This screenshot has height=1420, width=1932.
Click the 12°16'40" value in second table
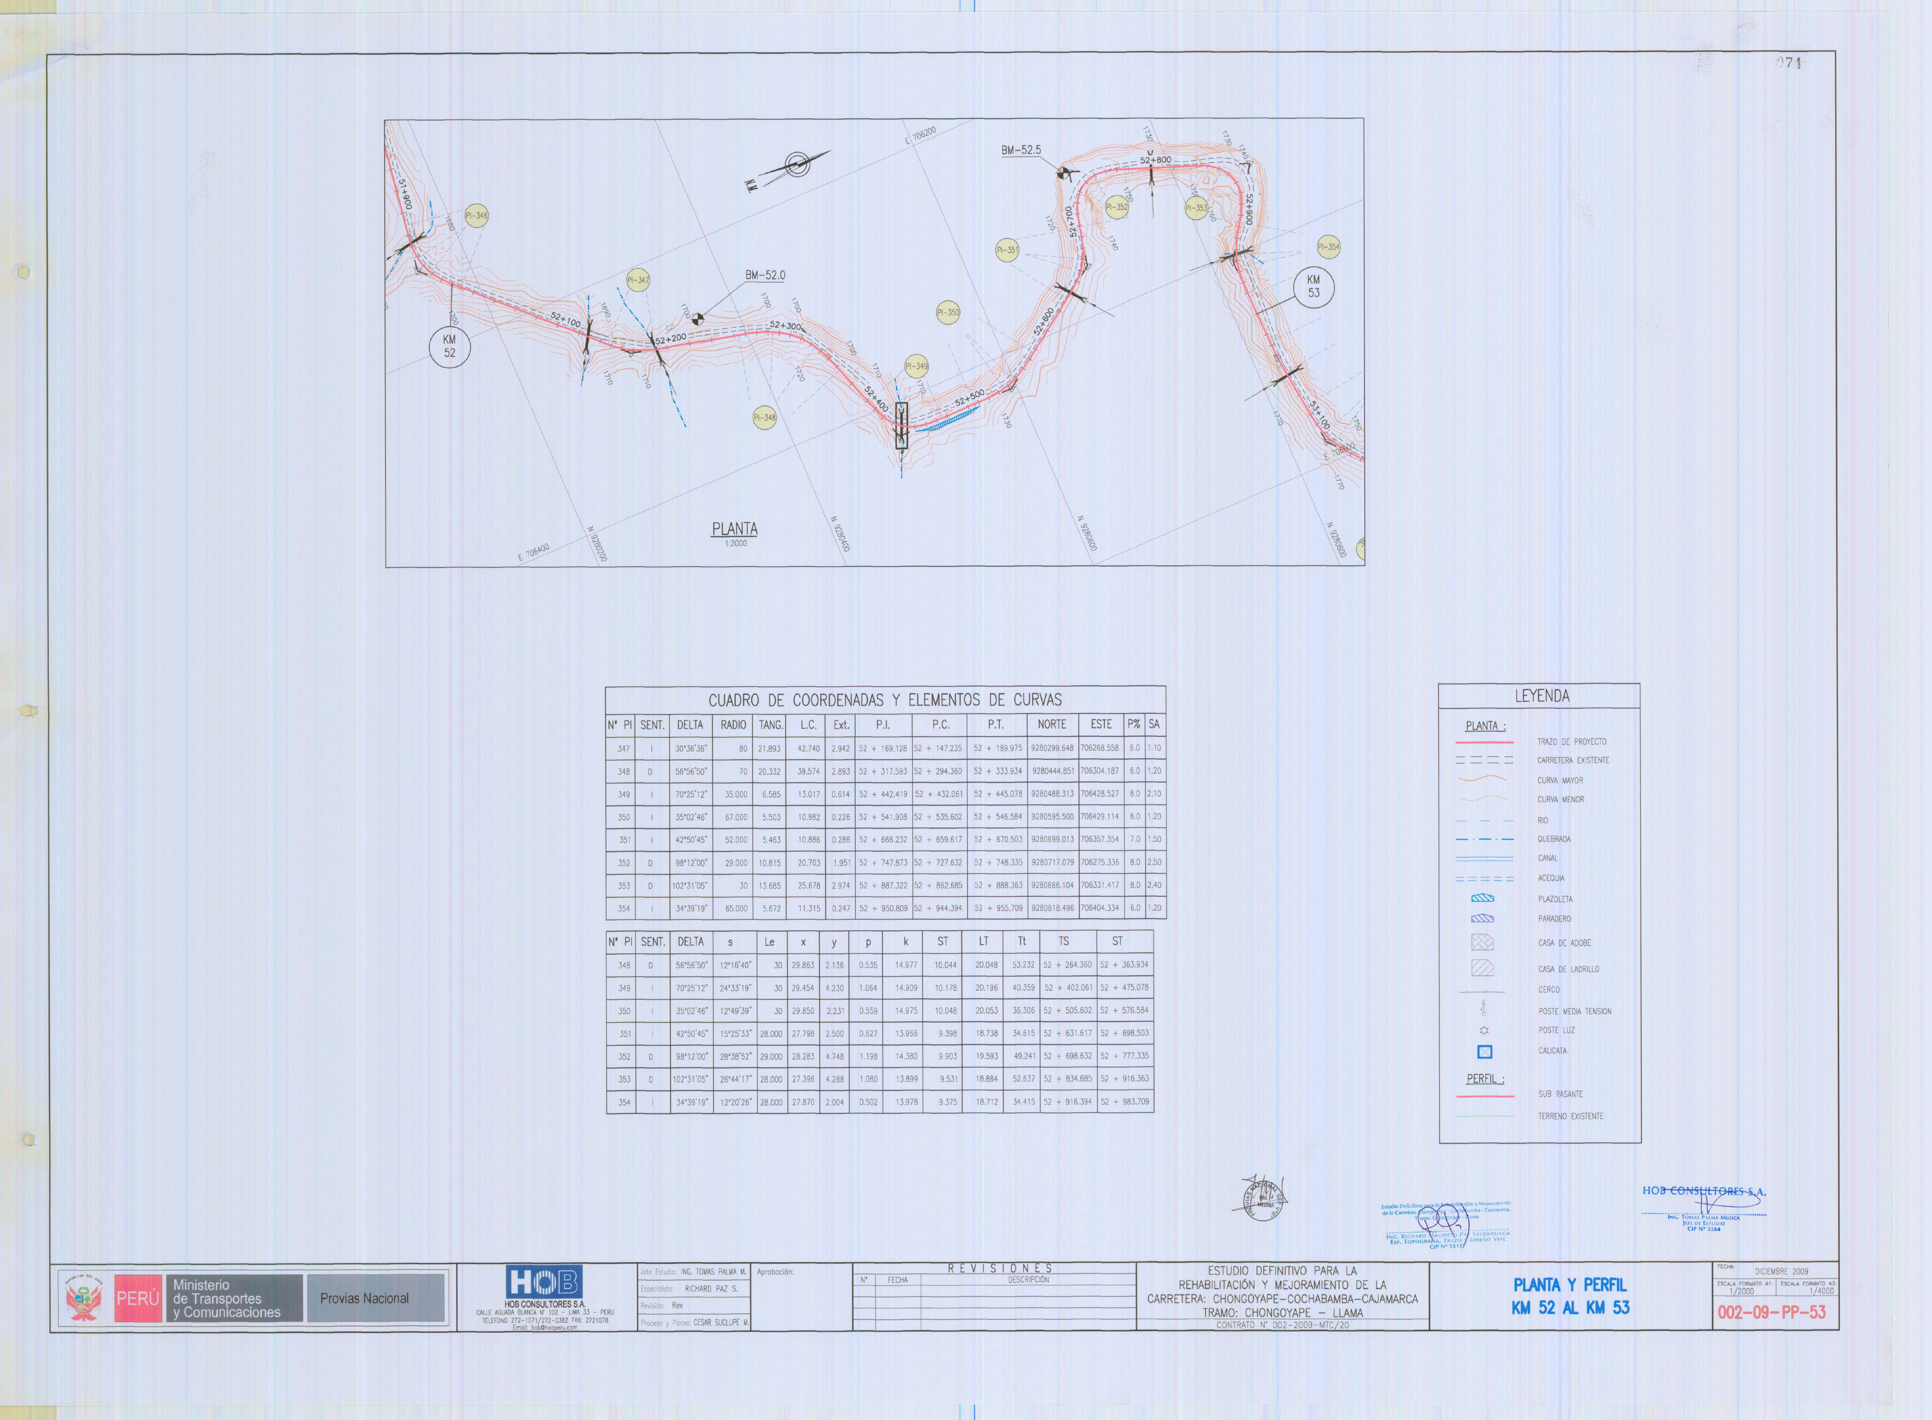(735, 965)
